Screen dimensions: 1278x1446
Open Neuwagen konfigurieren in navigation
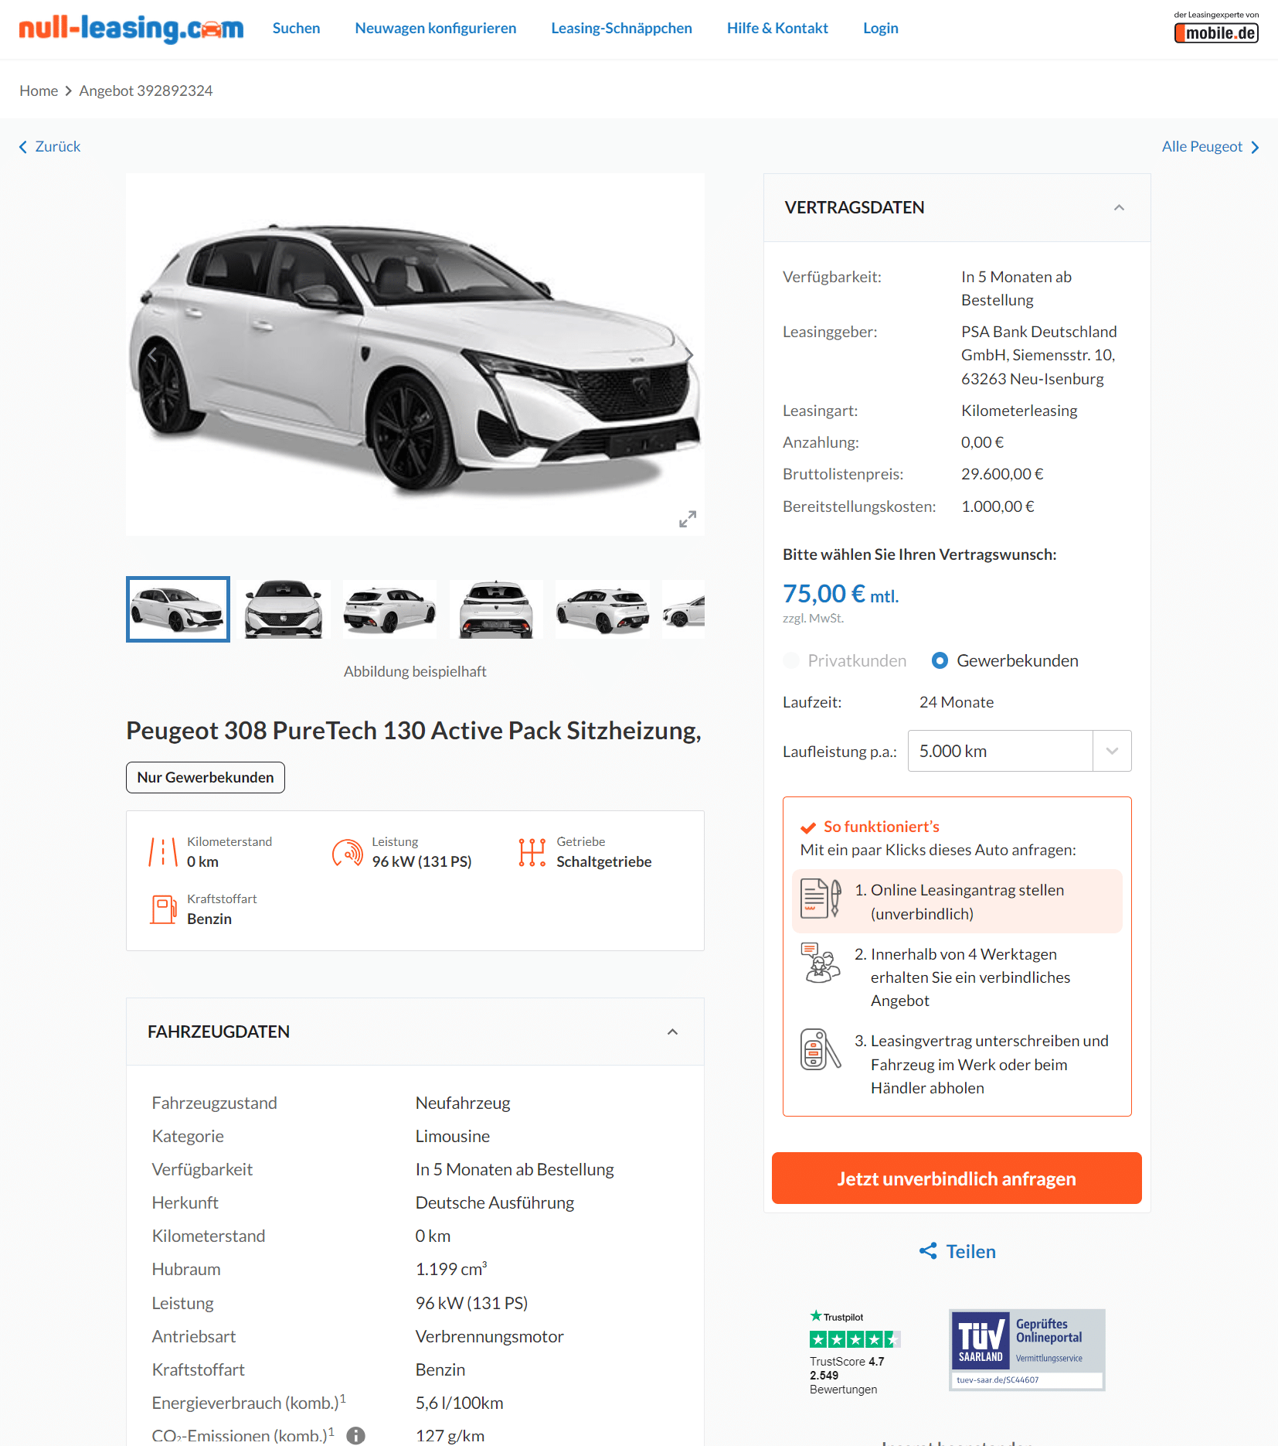coord(436,28)
